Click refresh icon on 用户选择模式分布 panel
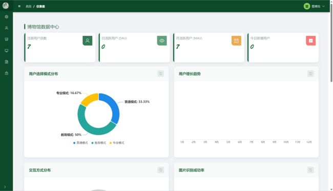The height and width of the screenshot is (191, 333). click(161, 74)
